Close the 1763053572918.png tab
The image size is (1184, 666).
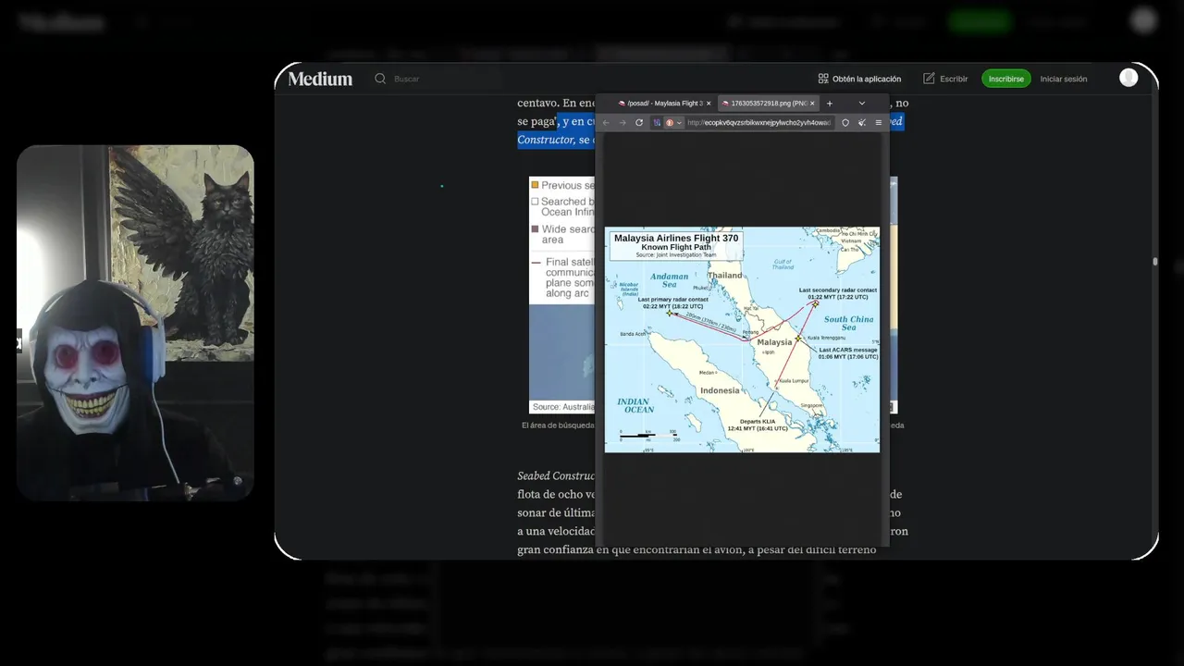click(x=812, y=104)
